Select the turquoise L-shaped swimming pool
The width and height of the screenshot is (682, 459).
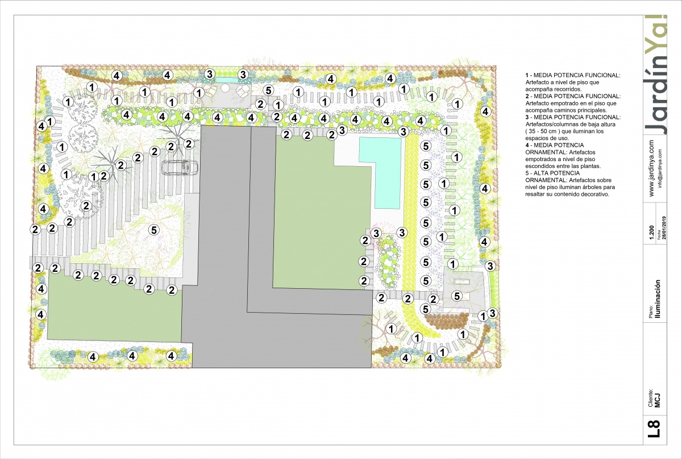(x=386, y=170)
